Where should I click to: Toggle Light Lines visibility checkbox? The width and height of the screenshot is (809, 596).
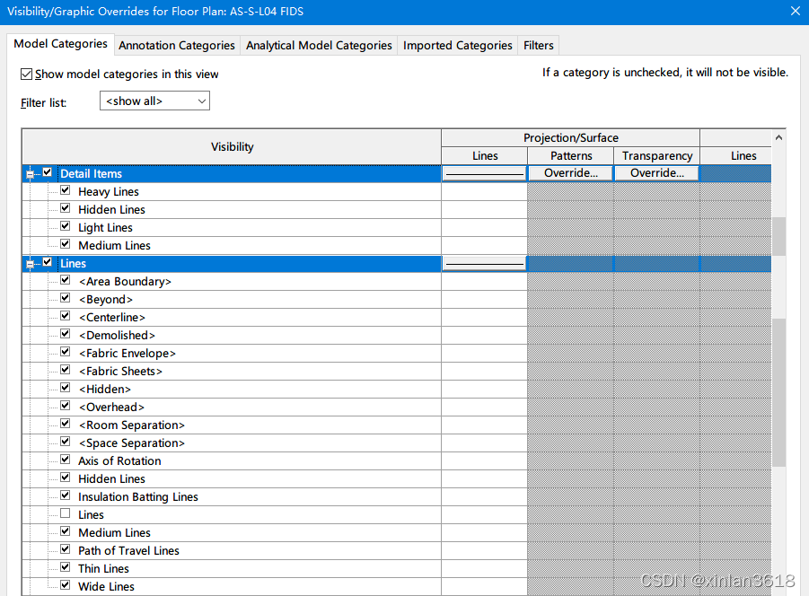coord(65,226)
